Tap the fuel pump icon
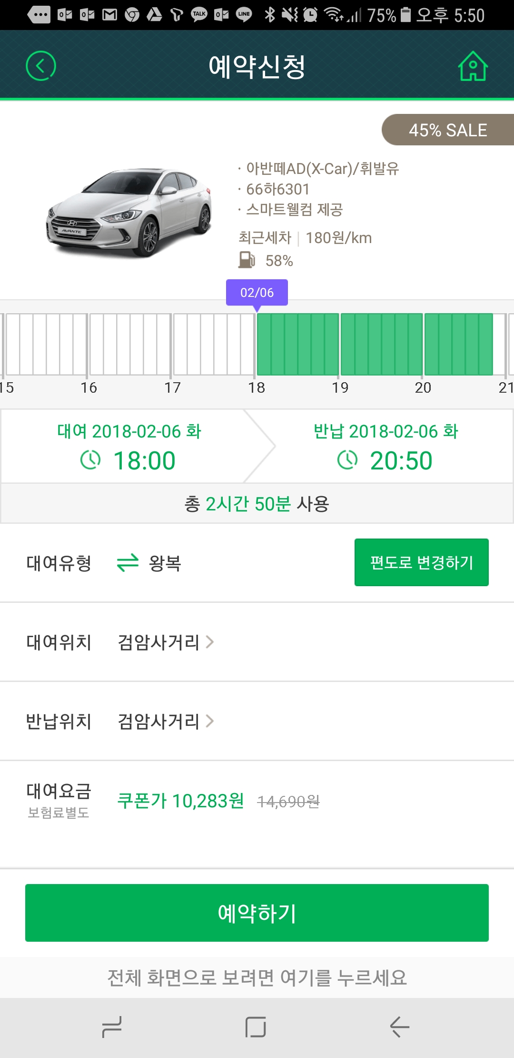The width and height of the screenshot is (514, 1058). tap(247, 260)
